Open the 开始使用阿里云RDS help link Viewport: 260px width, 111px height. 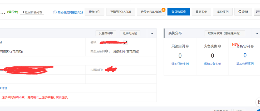click(70, 12)
